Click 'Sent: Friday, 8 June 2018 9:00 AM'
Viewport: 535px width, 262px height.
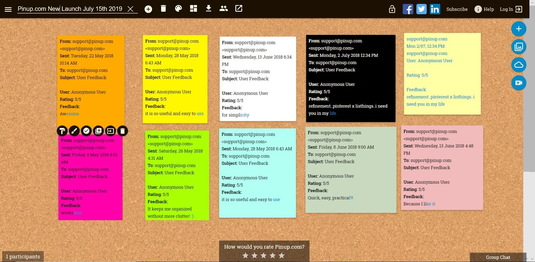click(x=341, y=147)
